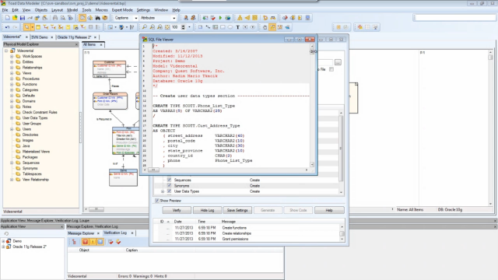
Task: Expand the Oracle 11g Release 2 node
Action: (x=3, y=247)
